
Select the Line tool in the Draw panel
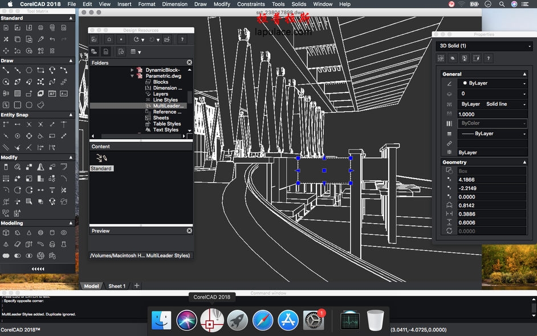point(6,71)
